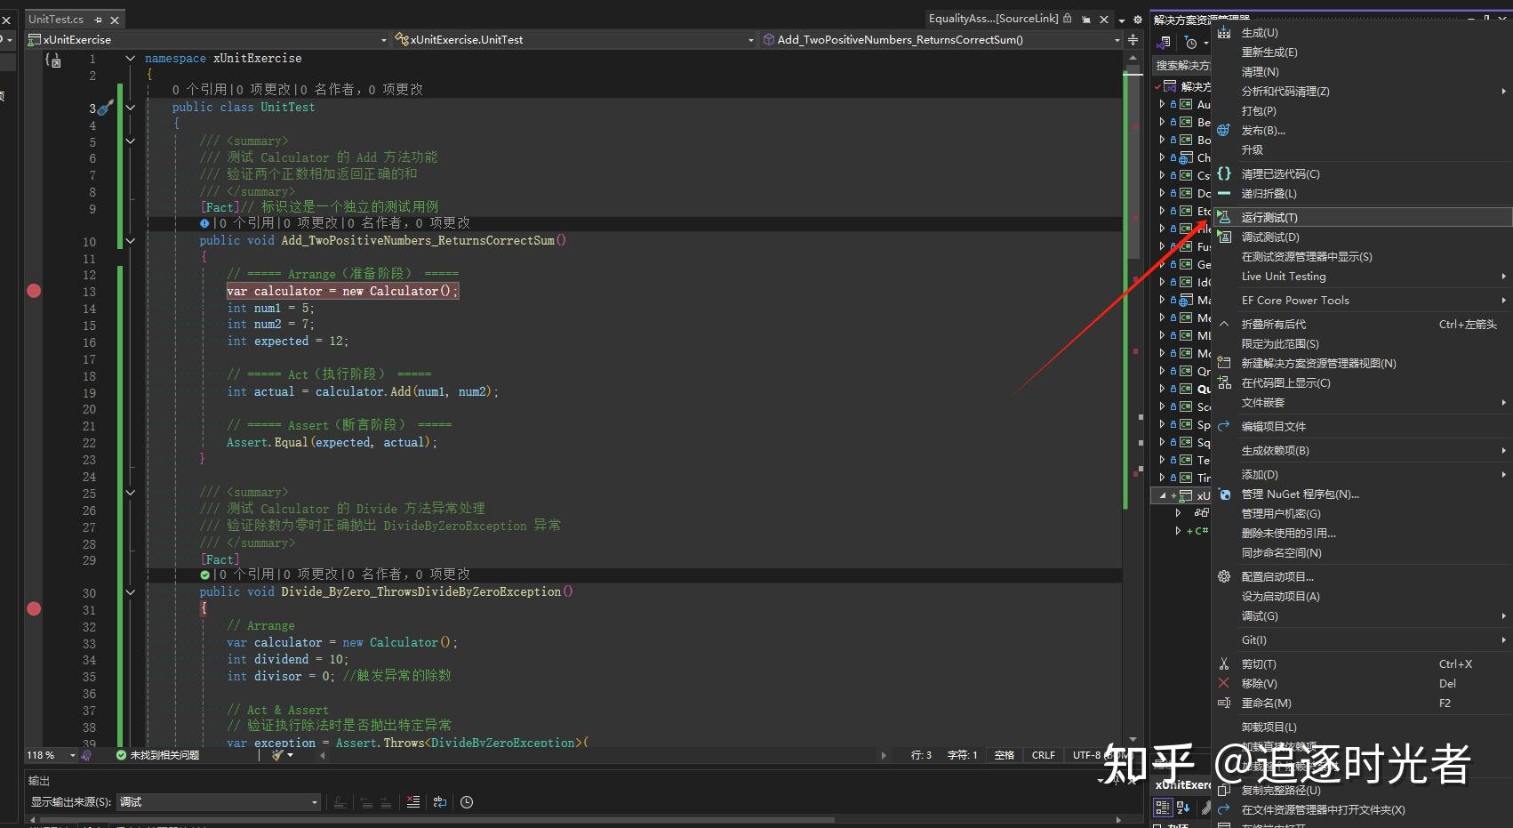Viewport: 1513px width, 828px height.
Task: Open the EF Core Power Tools submenu
Action: (x=1363, y=301)
